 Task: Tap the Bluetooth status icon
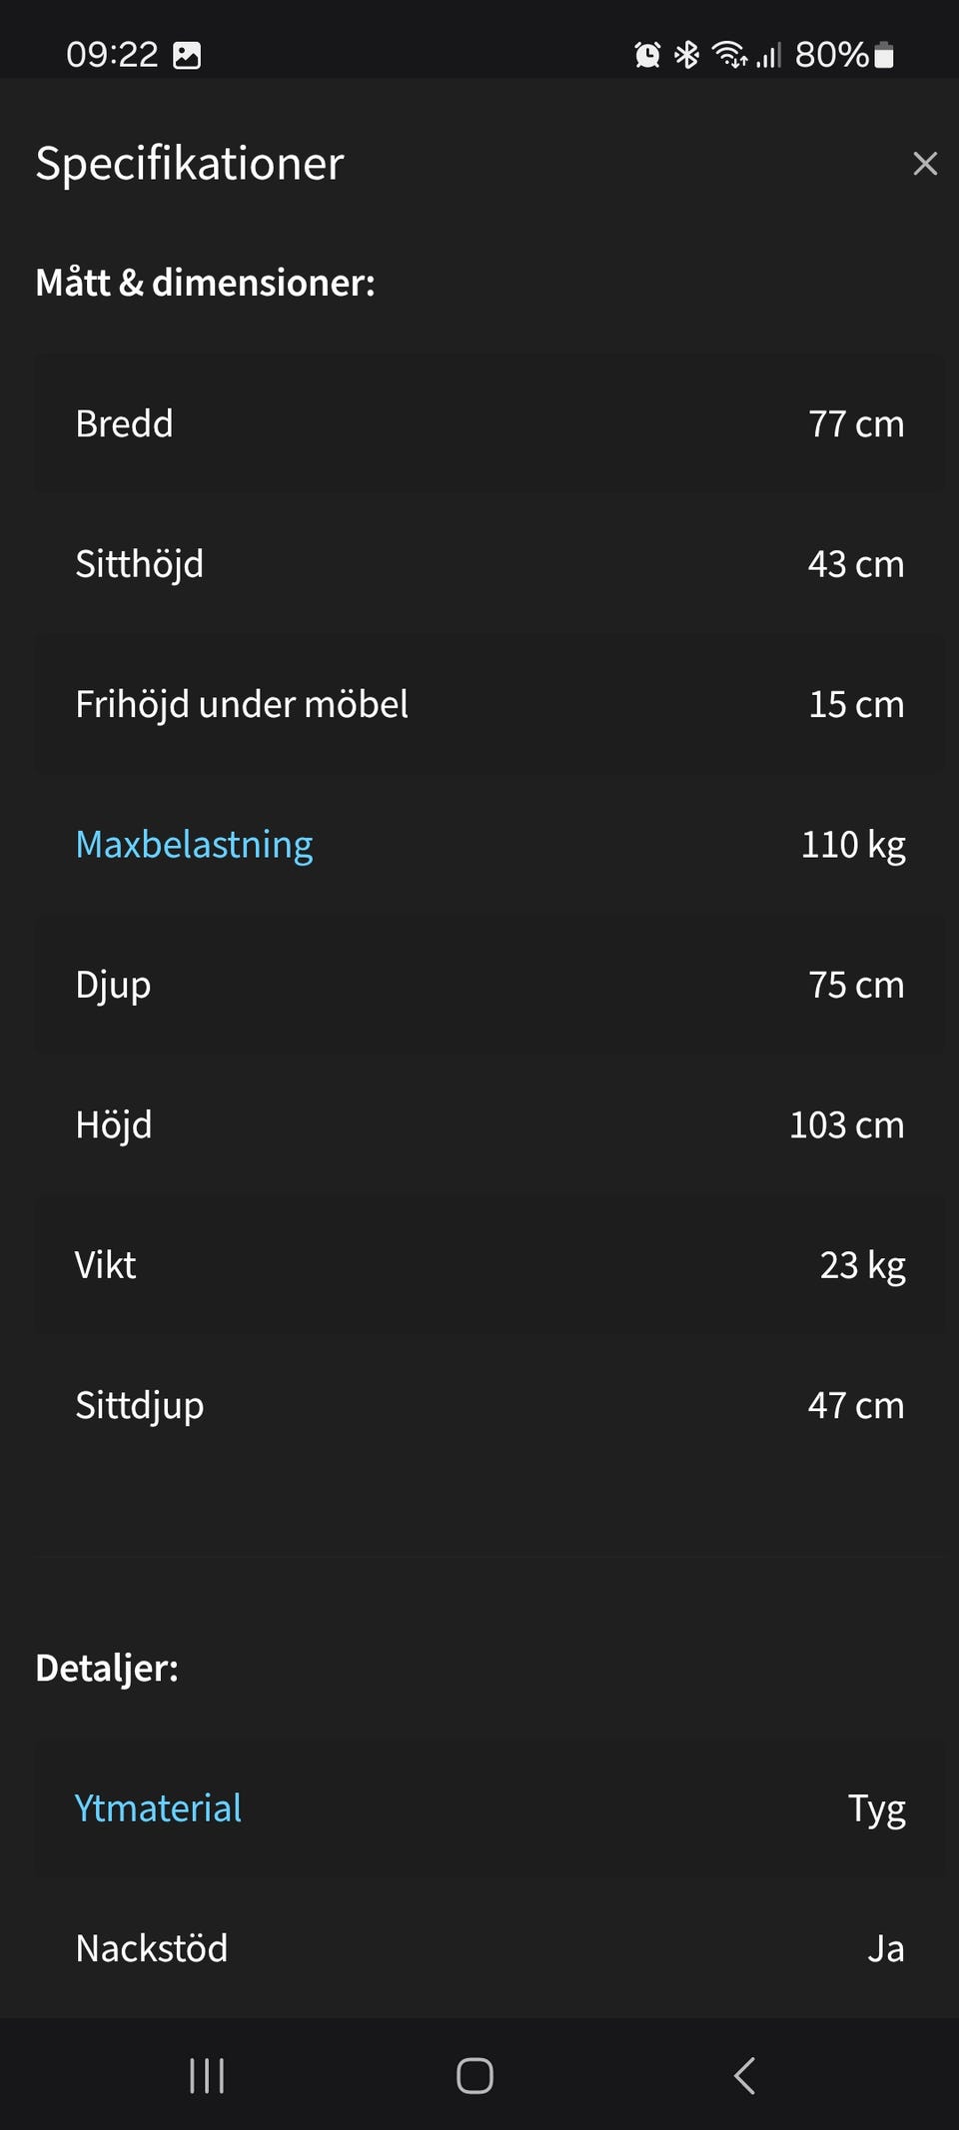click(686, 55)
